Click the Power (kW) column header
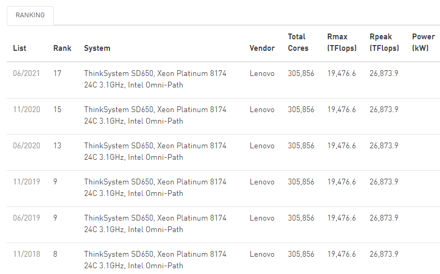This screenshot has height=274, width=440. click(x=423, y=42)
